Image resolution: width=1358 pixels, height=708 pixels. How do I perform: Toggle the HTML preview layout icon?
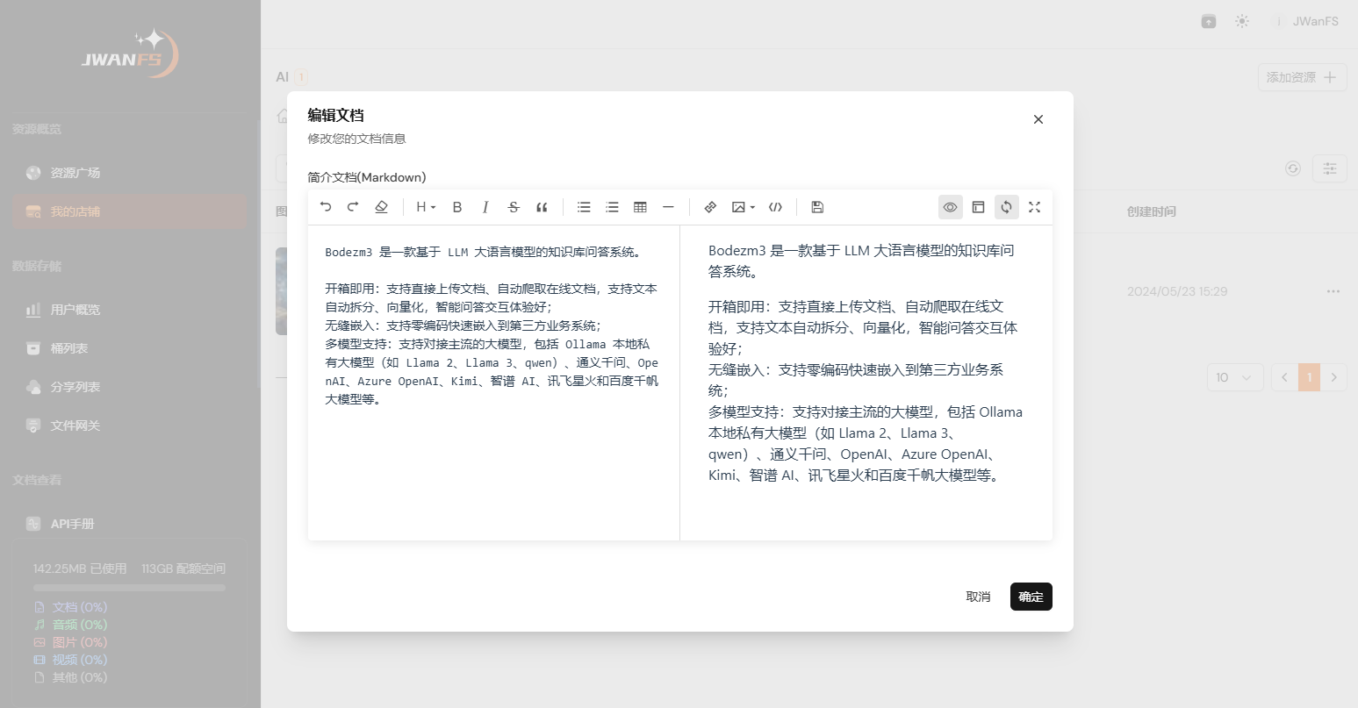coord(978,207)
